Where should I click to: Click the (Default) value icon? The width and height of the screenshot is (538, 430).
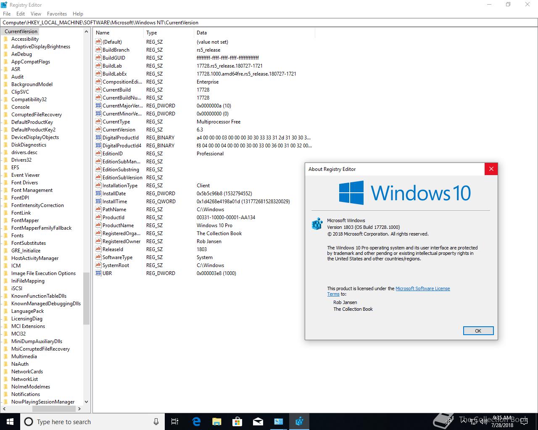(98, 42)
